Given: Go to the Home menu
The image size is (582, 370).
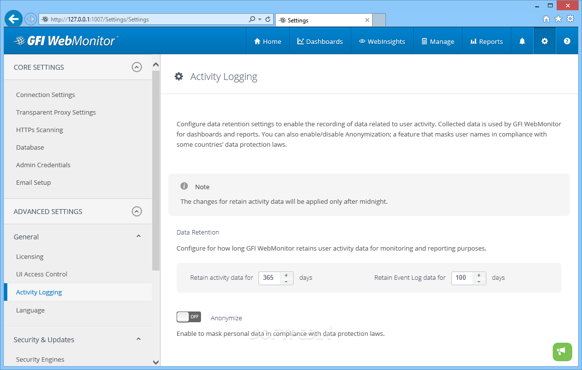Looking at the screenshot, I should [x=268, y=41].
